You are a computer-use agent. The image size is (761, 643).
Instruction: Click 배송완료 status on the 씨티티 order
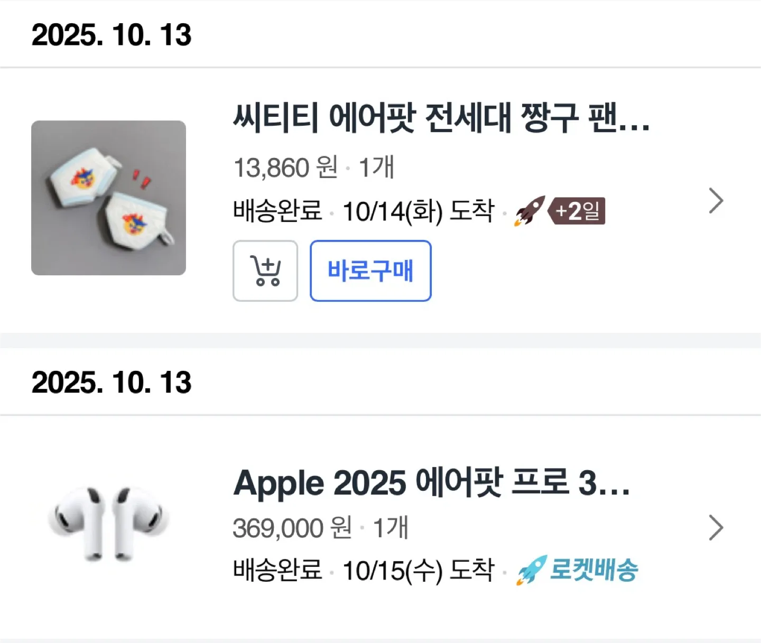[x=277, y=211]
